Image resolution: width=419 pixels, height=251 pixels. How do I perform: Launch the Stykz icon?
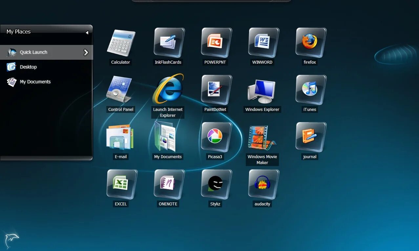click(x=217, y=184)
